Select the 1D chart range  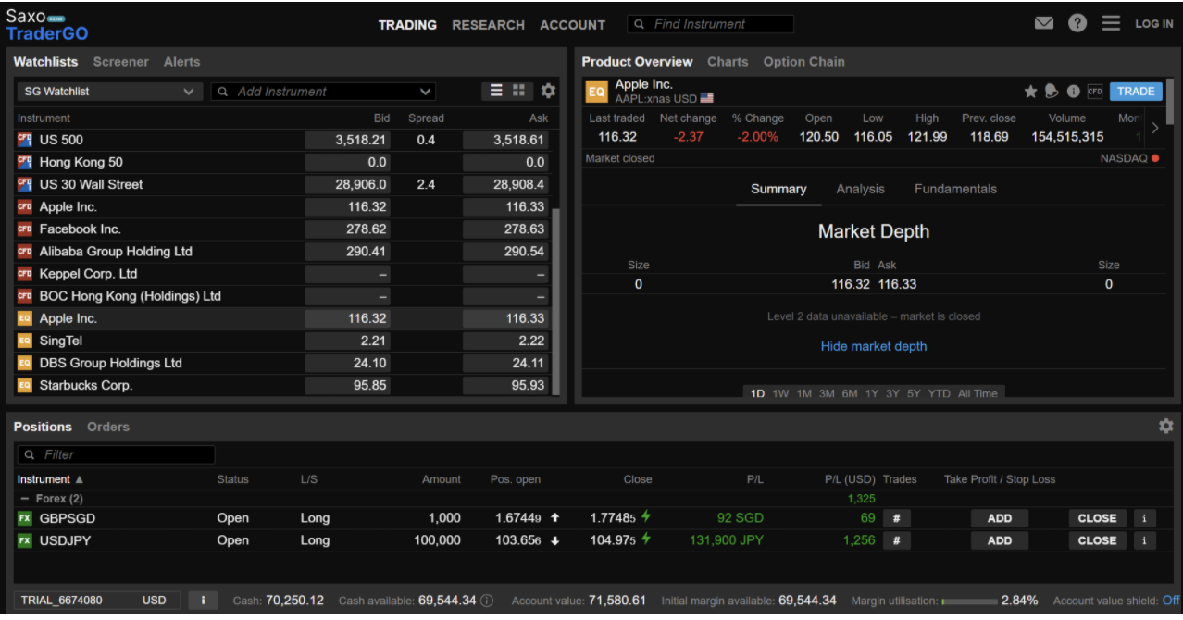coord(757,393)
